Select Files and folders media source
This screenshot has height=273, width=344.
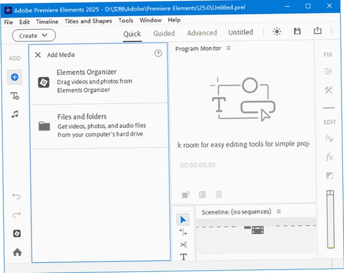[100, 126]
